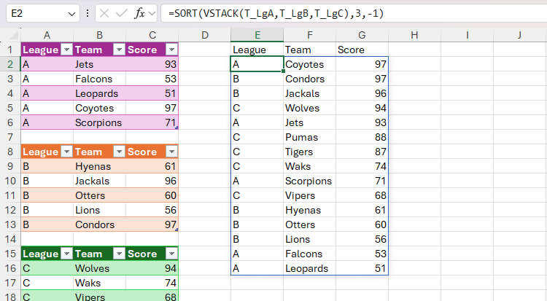This screenshot has height=301, width=547.
Task: Open Score filter in the green table
Action: [x=171, y=254]
